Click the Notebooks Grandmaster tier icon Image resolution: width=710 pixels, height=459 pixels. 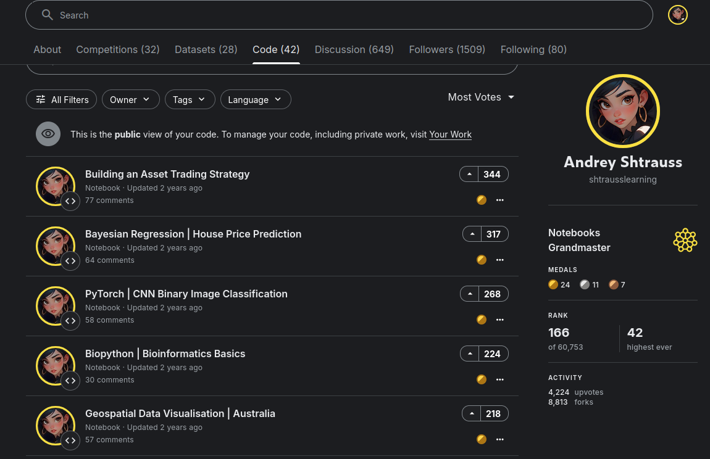point(685,240)
